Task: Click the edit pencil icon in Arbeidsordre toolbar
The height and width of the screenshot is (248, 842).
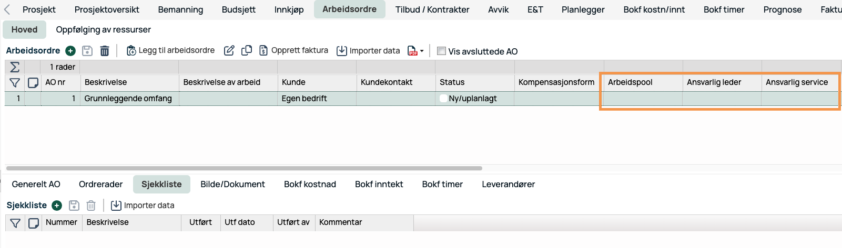Action: point(229,51)
